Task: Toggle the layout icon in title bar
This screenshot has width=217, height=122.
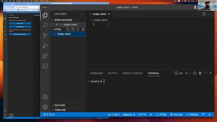Action: point(196,7)
